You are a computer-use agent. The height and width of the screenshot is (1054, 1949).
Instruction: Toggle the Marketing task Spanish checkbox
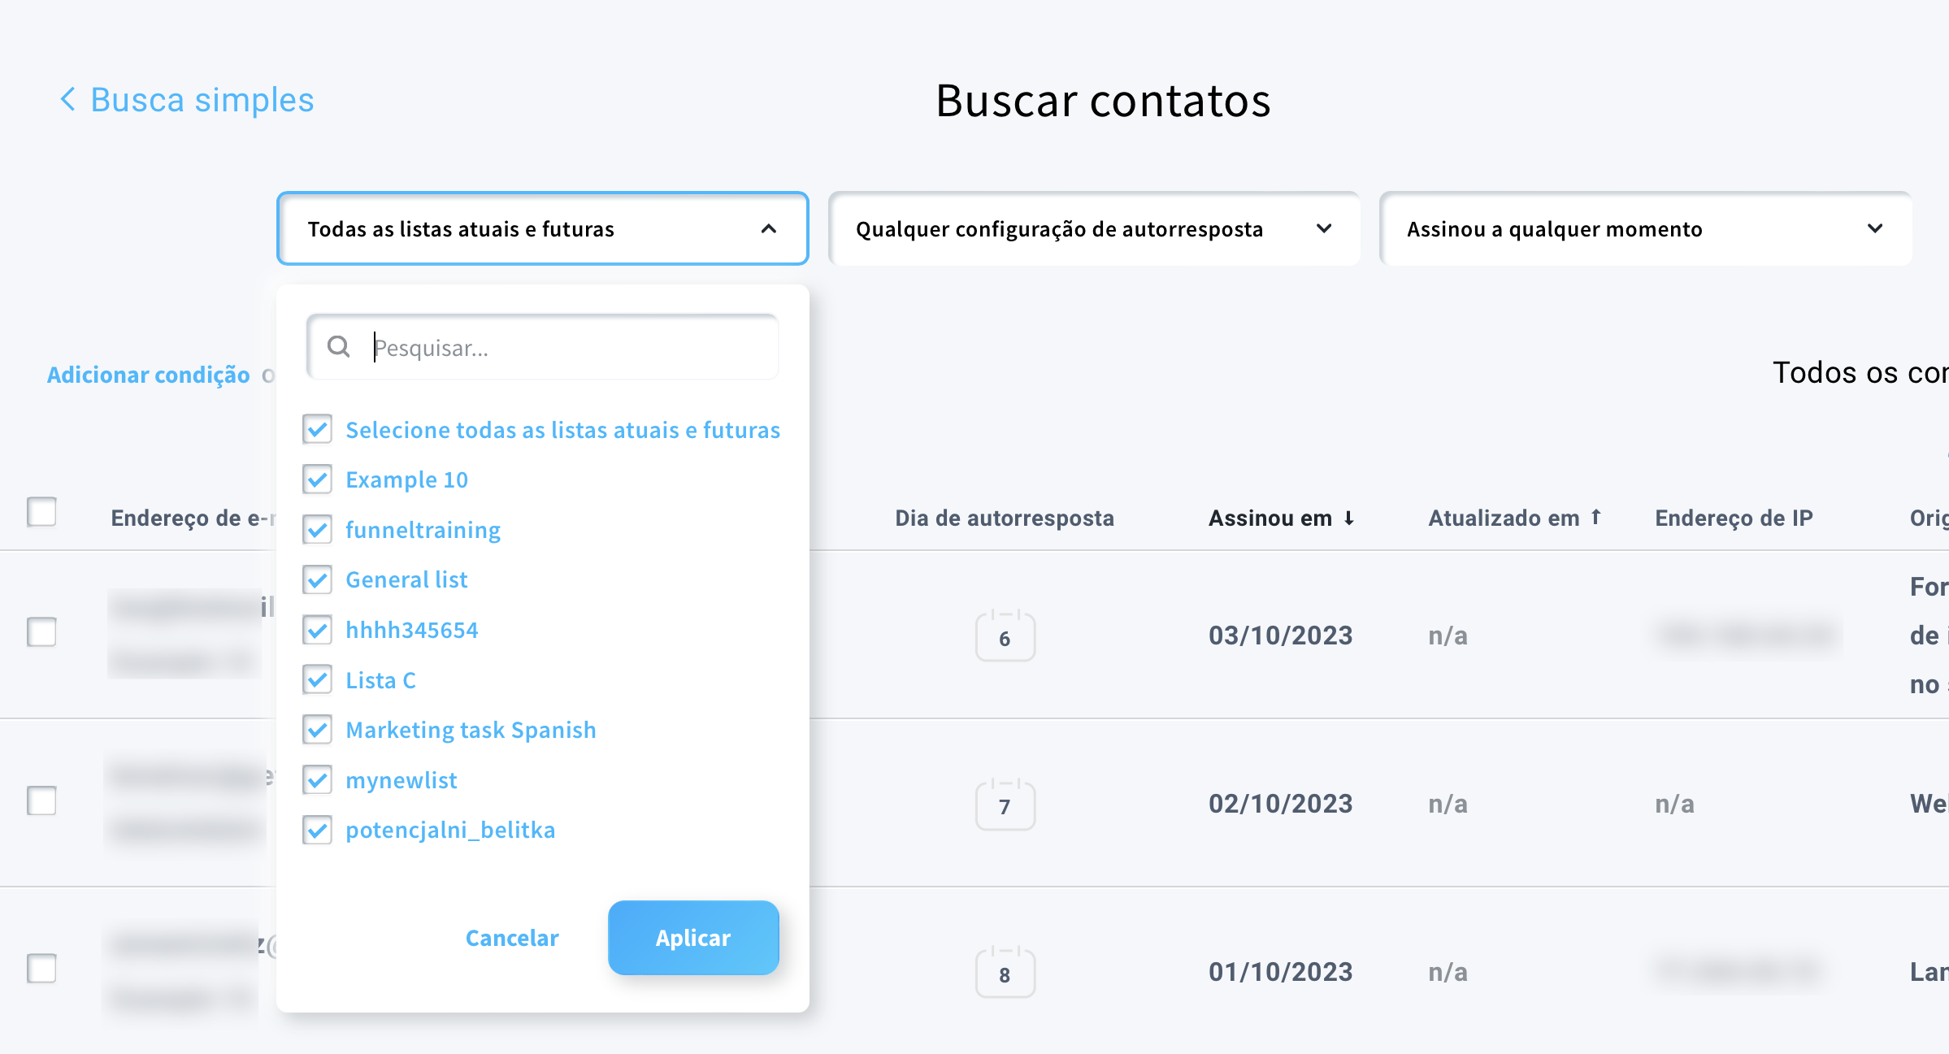317,730
